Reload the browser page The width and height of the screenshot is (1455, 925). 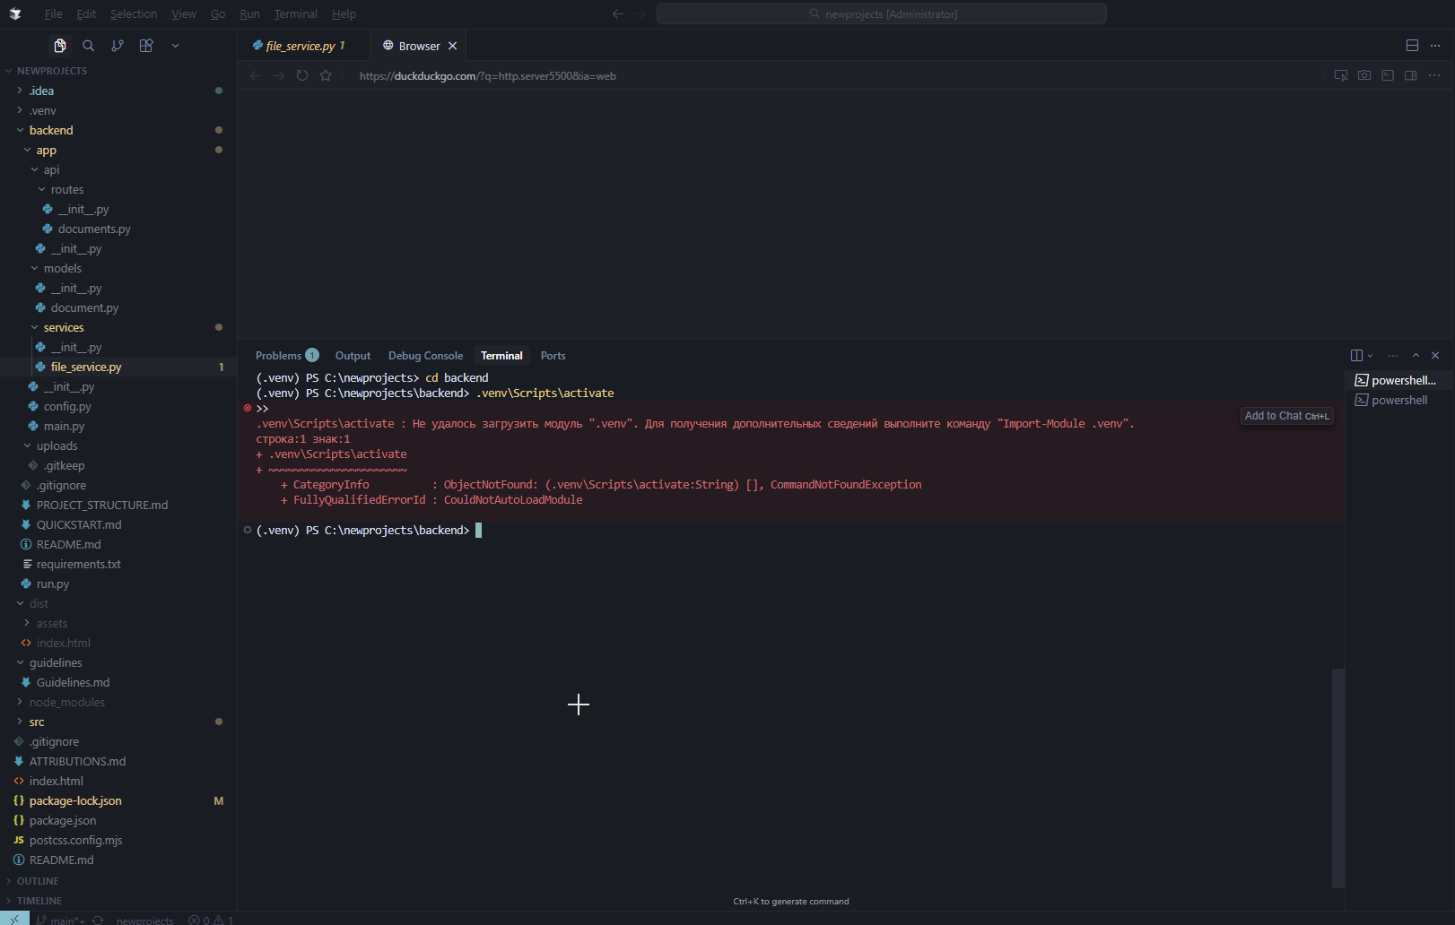[302, 76]
